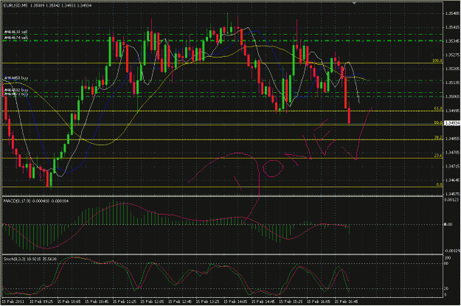Click the 1.34995 price scale value

coord(452,111)
